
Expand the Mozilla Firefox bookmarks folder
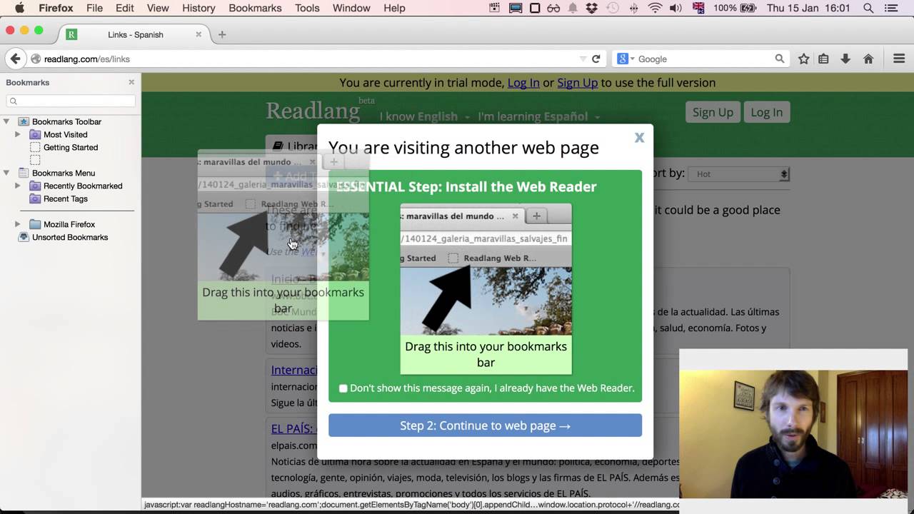tap(18, 224)
